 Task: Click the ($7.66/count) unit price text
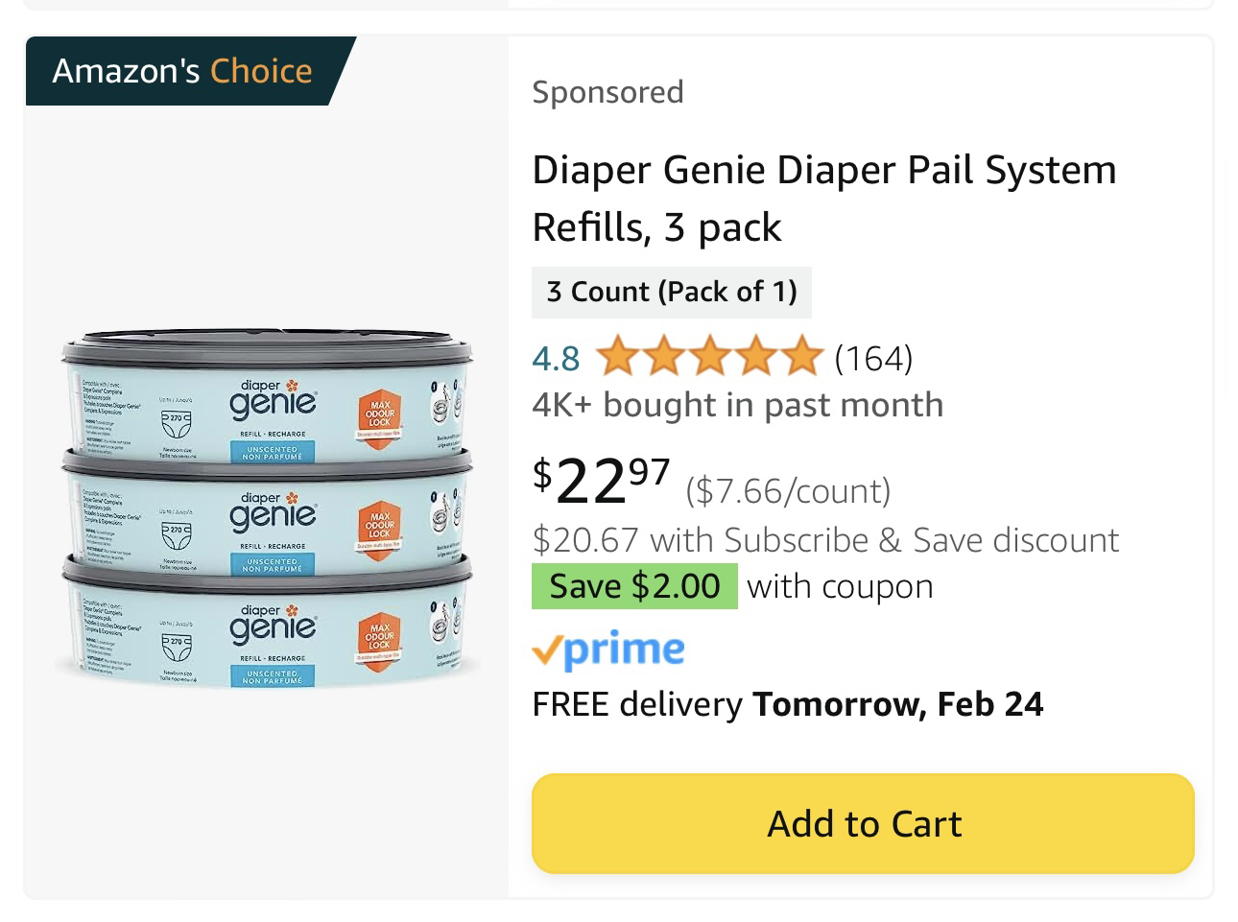(x=787, y=490)
